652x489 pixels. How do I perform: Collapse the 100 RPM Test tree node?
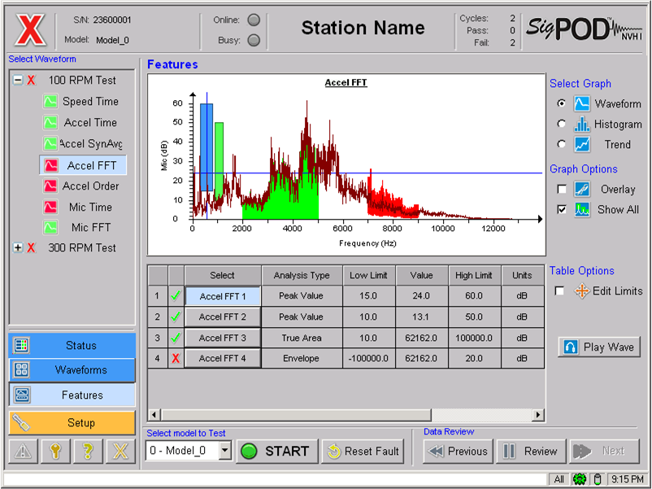18,81
